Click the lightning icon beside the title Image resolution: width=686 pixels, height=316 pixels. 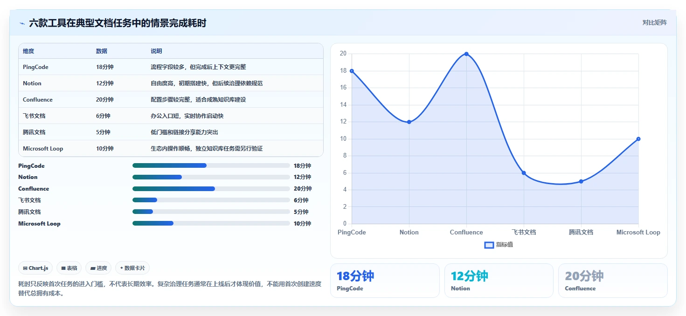point(22,23)
